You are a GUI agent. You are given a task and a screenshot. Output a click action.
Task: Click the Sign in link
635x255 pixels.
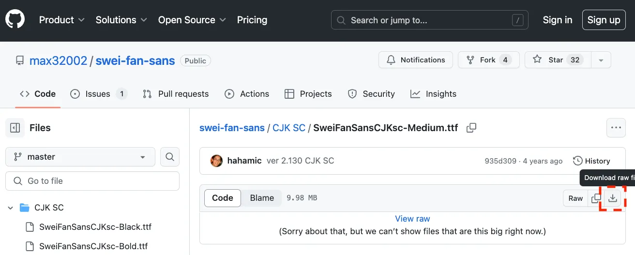(x=558, y=20)
